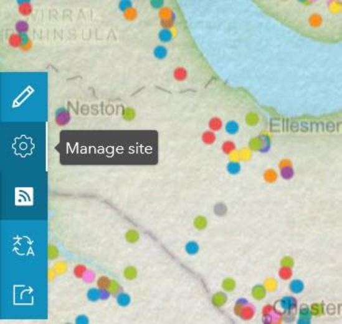Click the green dot beside Neston label
This screenshot has height=324, width=342.
point(129,114)
